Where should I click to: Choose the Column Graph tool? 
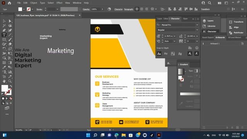coord(10,72)
